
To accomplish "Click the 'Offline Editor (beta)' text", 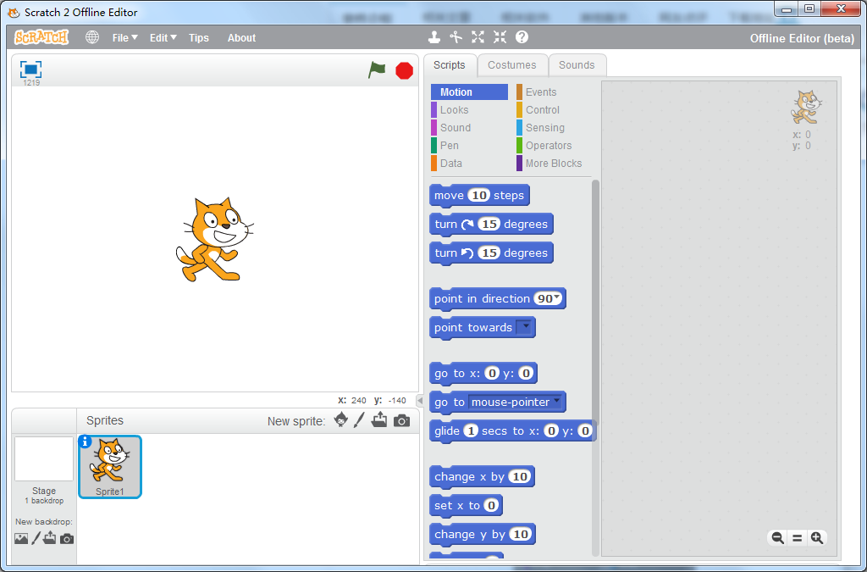I will tap(802, 38).
